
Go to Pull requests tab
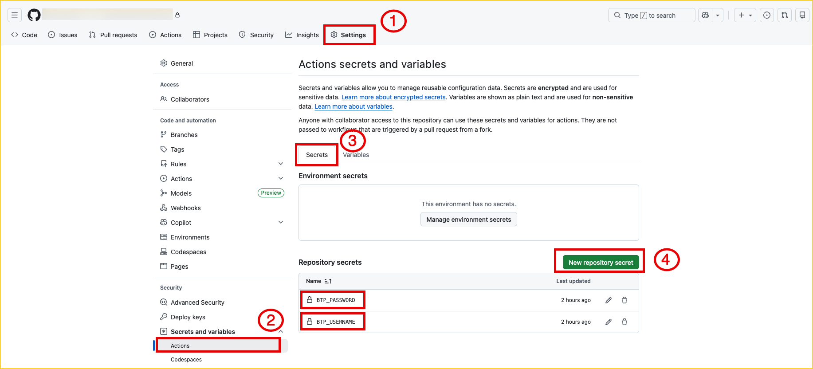pos(113,35)
